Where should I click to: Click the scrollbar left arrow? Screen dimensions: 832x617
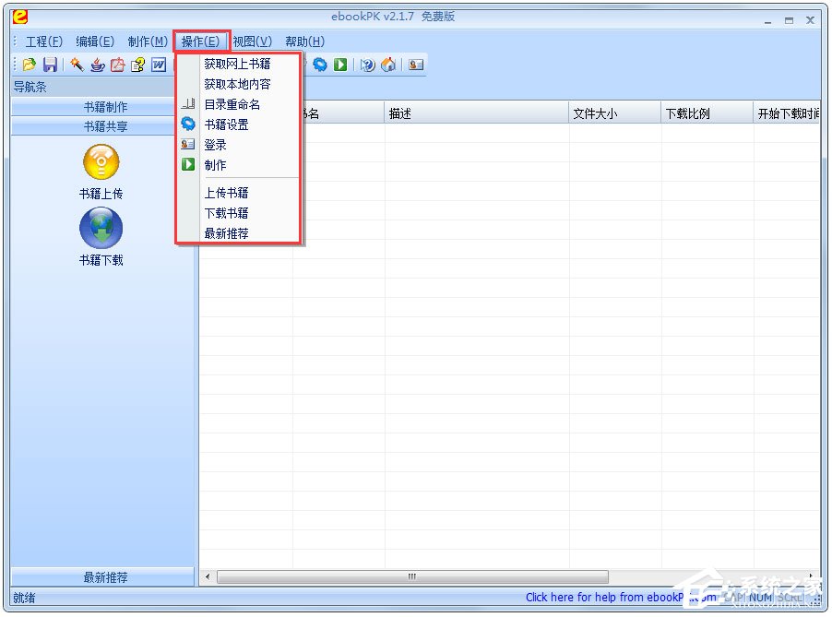(208, 576)
